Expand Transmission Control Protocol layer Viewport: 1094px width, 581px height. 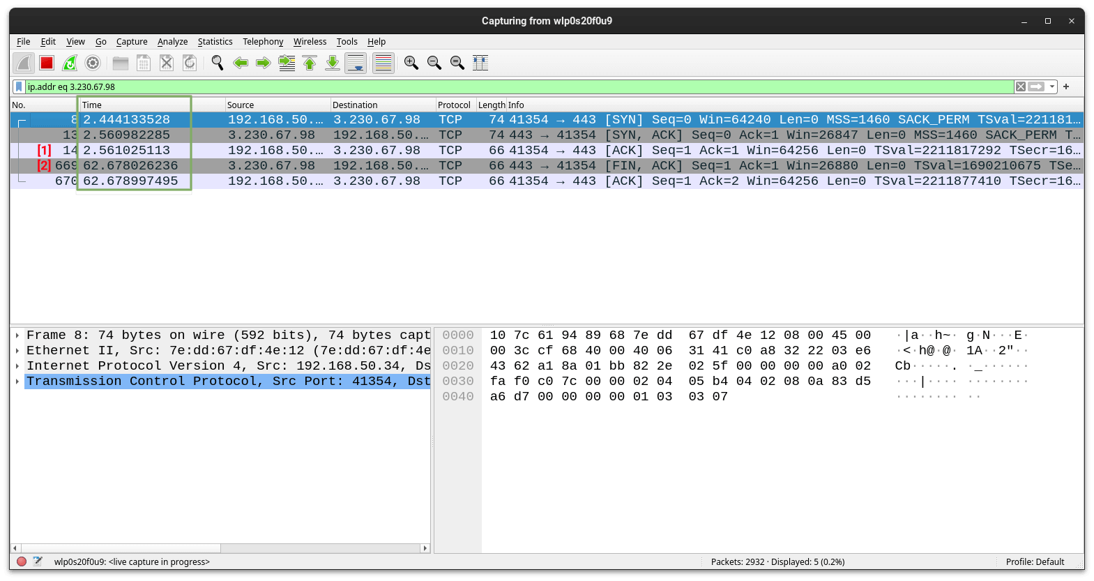pyautogui.click(x=17, y=382)
